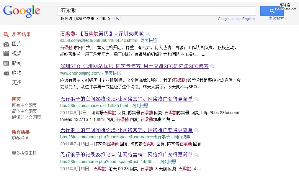This screenshot has width=299, height=176.
Task: Open 网页快照 for www.chenbinjing.com
Action: tap(112, 73)
